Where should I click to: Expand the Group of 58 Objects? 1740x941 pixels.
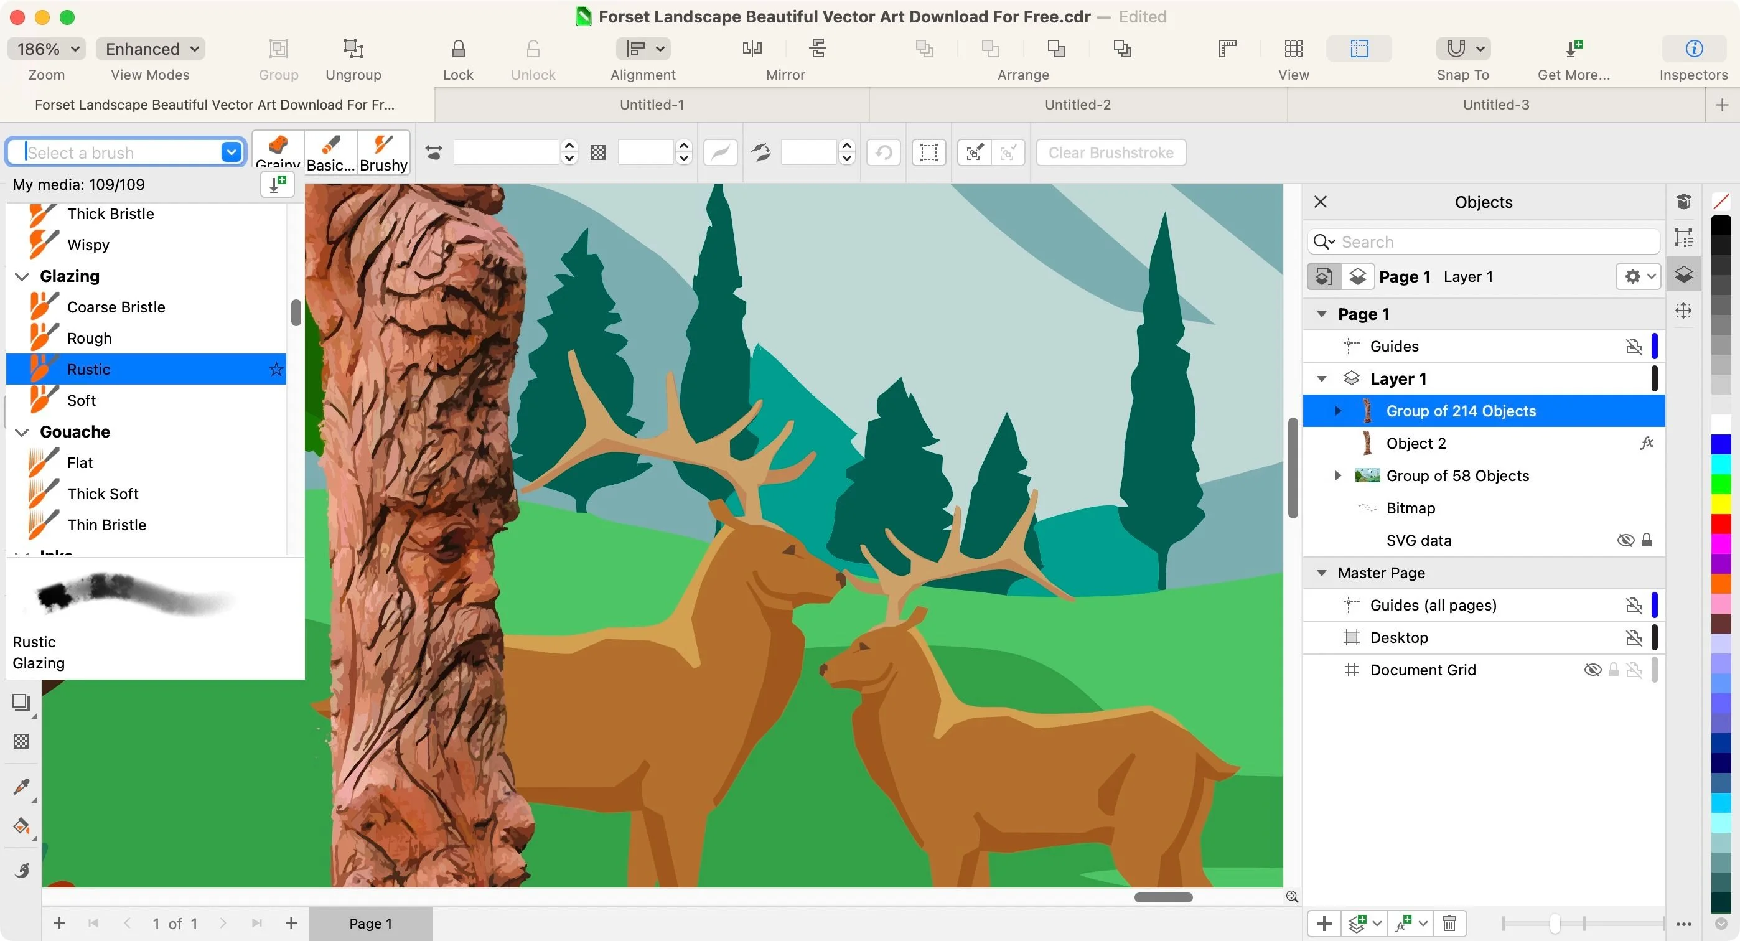1338,475
